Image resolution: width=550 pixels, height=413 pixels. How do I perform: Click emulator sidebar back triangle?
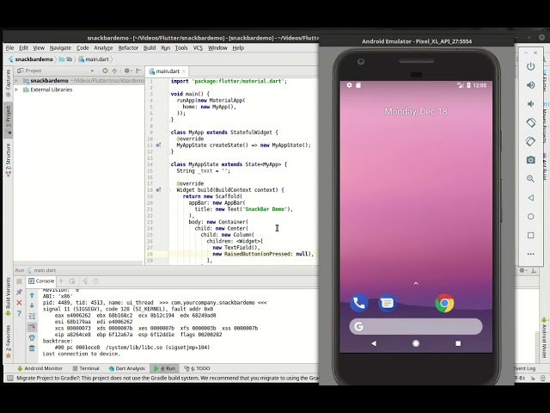coord(531,198)
